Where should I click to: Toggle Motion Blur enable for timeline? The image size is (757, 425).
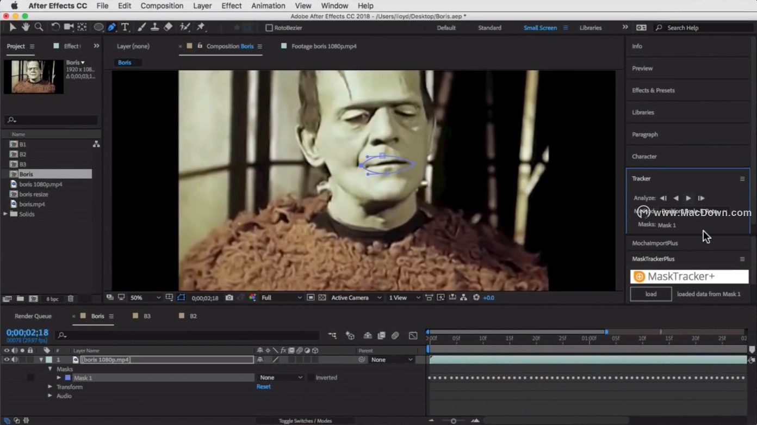395,336
